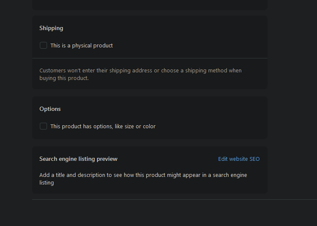
Task: Click the 'This is a physical product' label
Action: coord(81,45)
